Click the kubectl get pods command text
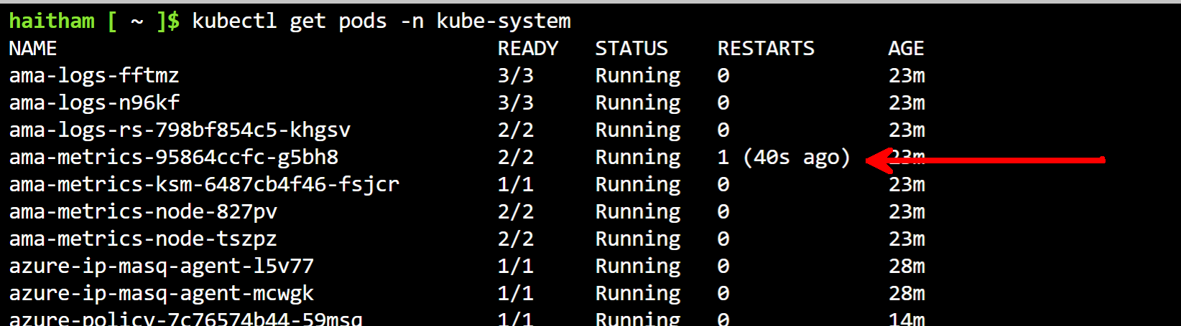The width and height of the screenshot is (1181, 326). coord(381,21)
